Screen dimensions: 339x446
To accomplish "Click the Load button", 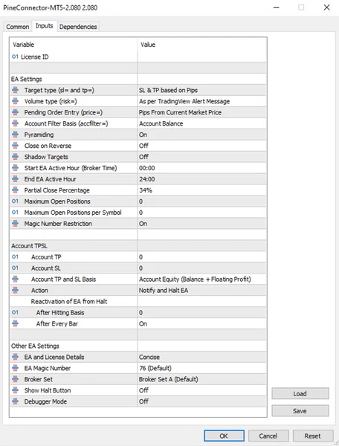I will (300, 394).
